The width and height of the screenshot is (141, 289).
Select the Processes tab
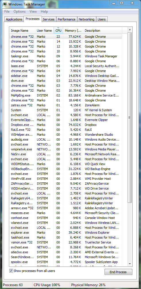32,19
